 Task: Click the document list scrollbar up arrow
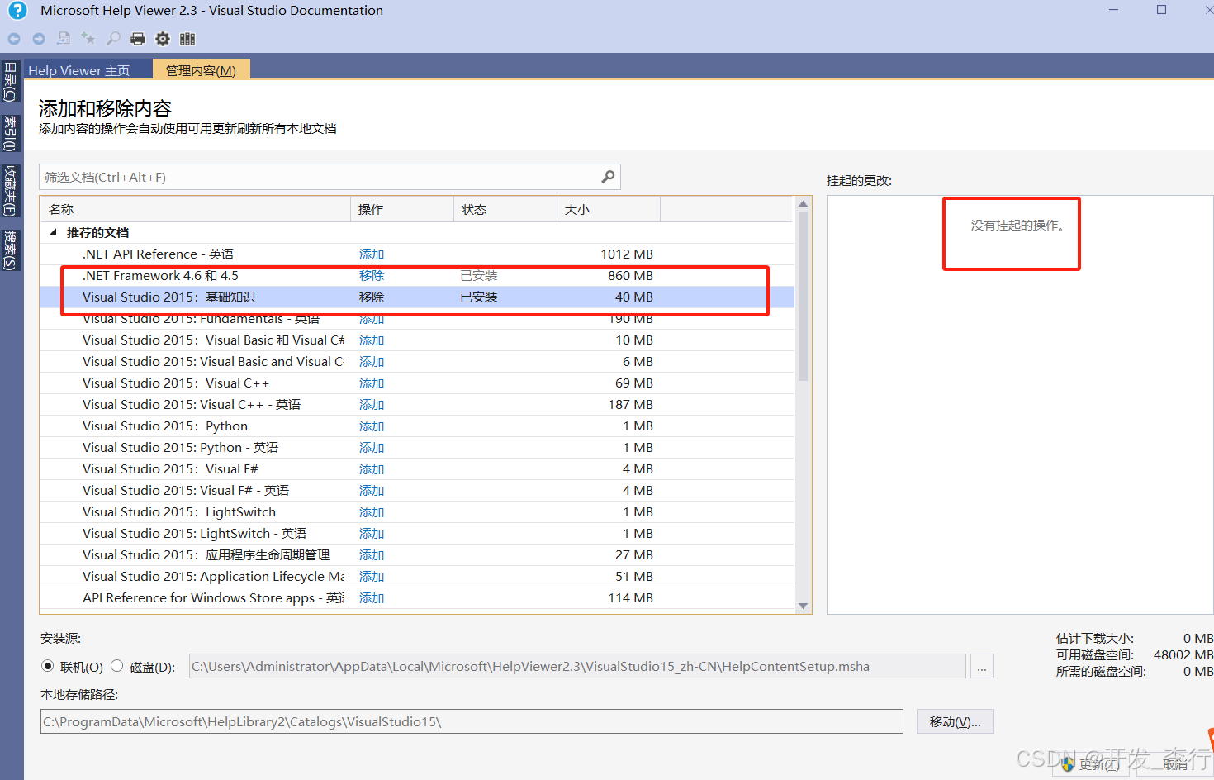pyautogui.click(x=803, y=204)
